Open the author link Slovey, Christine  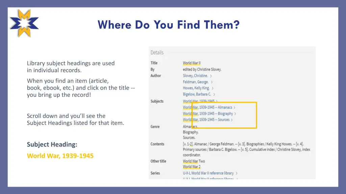coord(195,76)
